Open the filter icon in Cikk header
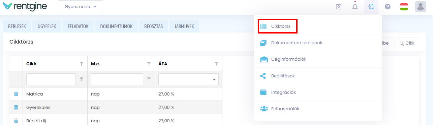This screenshot has width=433, height=125. tap(81, 64)
